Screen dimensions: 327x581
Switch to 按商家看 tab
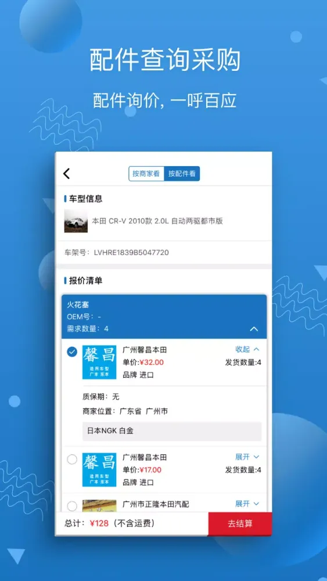click(x=146, y=173)
